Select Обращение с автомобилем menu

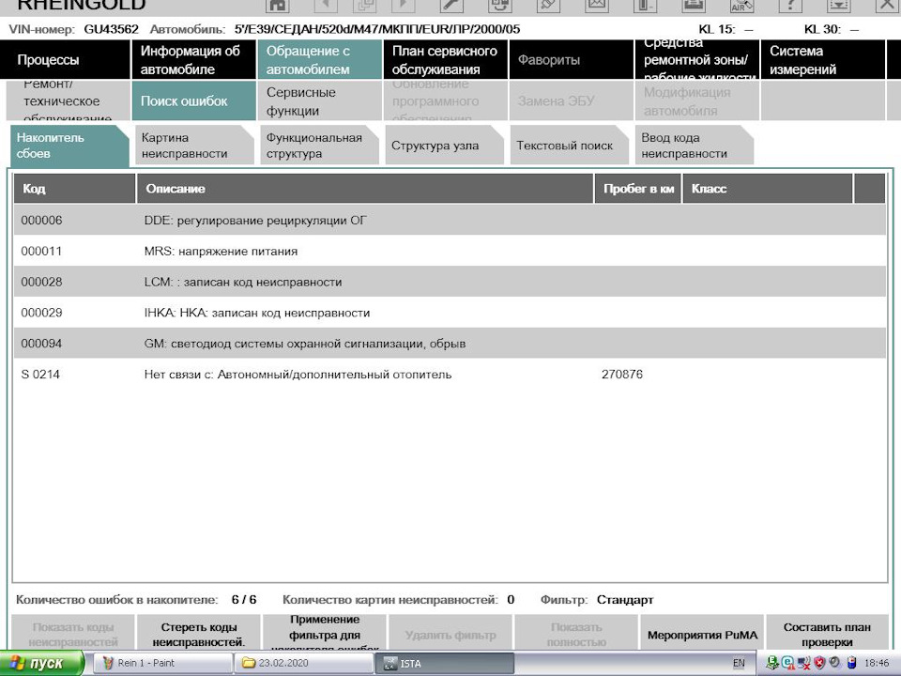tap(319, 60)
